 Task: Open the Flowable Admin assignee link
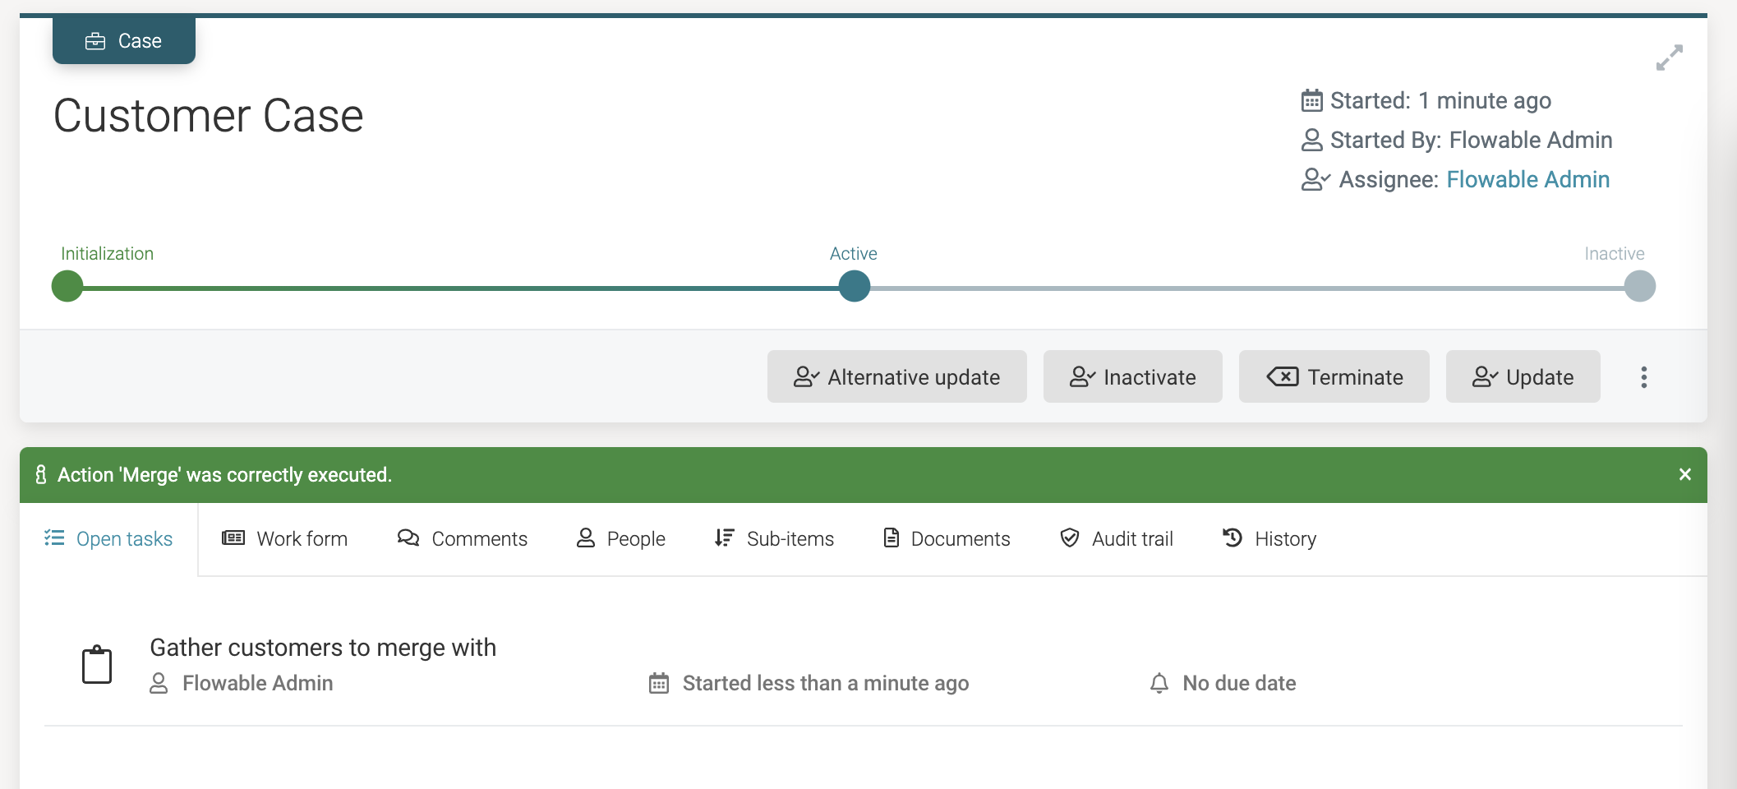click(x=1527, y=179)
